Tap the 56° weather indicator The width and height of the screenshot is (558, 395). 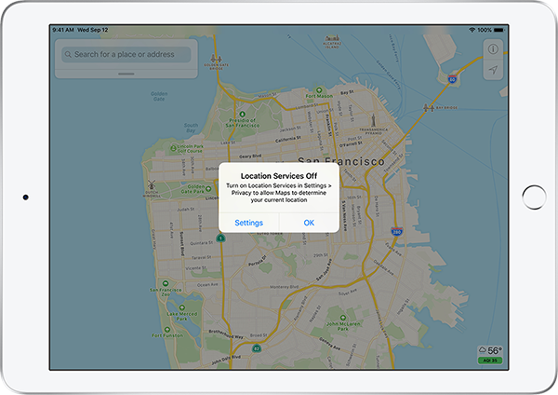(492, 349)
